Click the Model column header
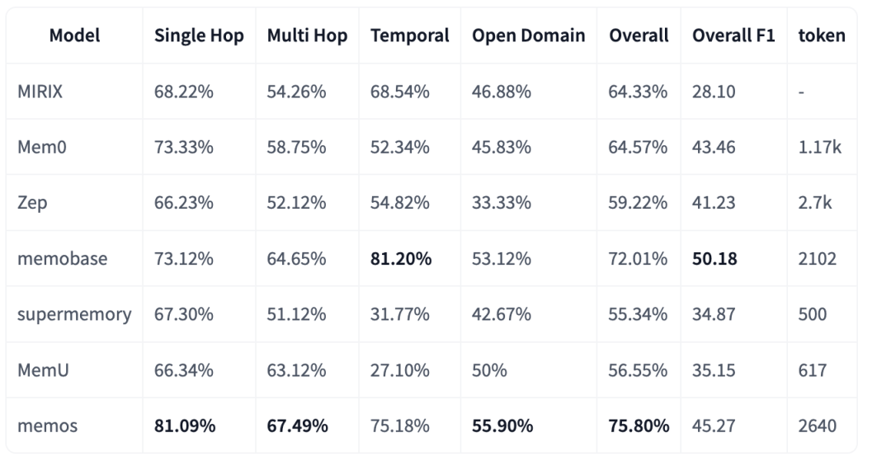Screen dimensions: 891x461 point(73,36)
